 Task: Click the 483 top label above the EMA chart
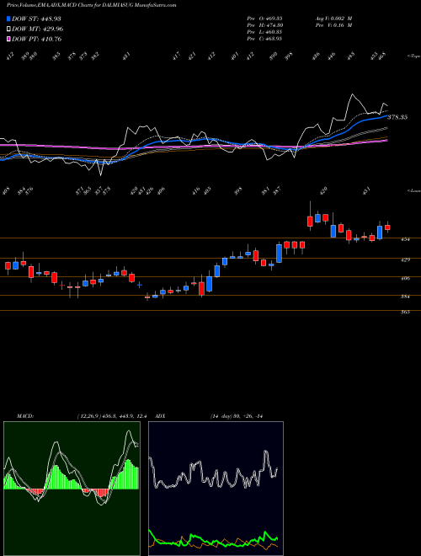pos(351,56)
